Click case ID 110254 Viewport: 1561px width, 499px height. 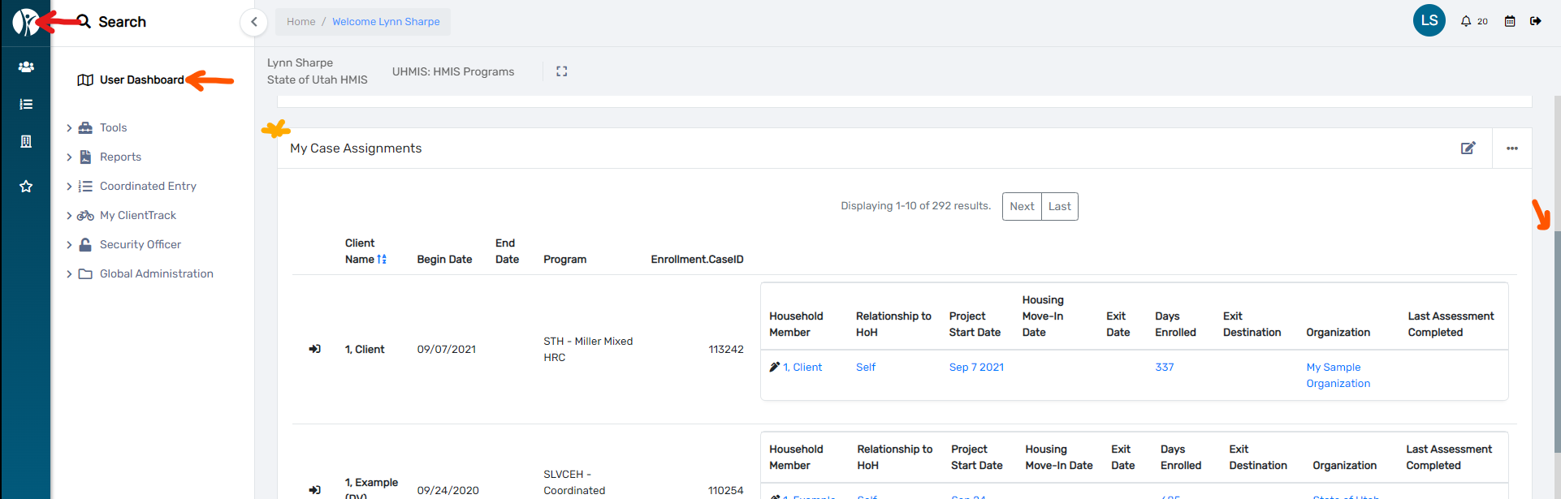point(725,490)
